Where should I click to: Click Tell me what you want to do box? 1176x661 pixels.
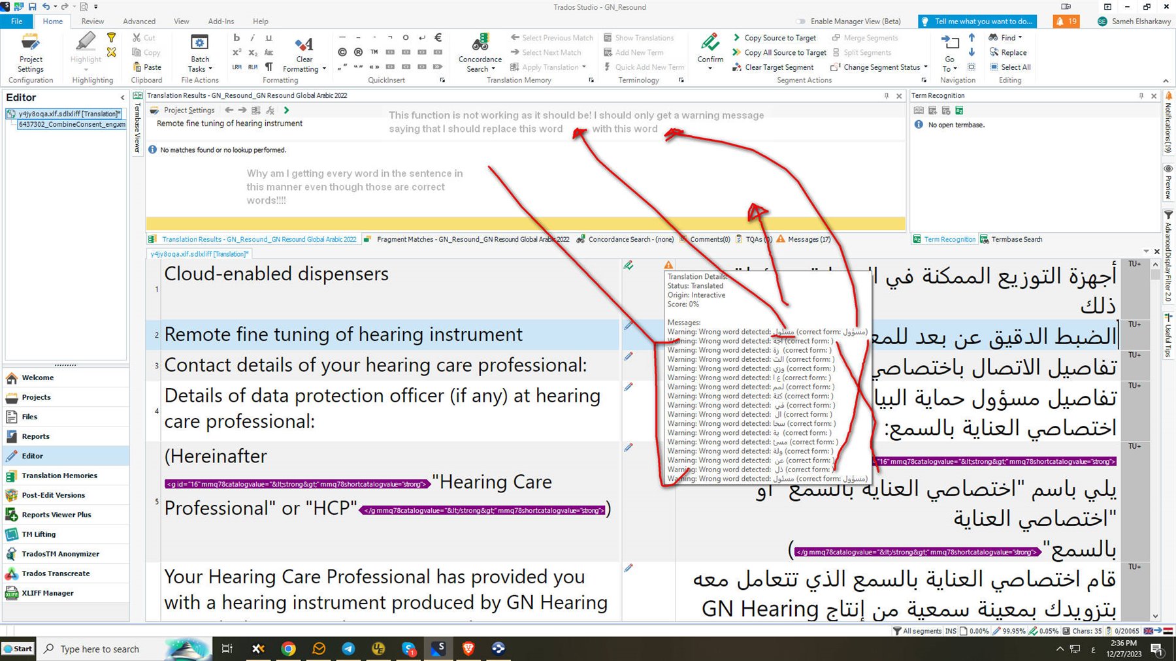(x=977, y=21)
